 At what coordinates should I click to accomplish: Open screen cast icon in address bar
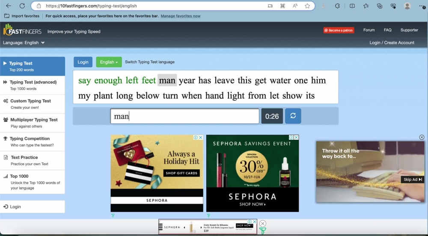pos(270,6)
